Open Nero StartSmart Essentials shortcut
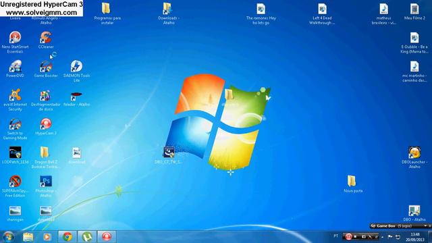Image resolution: width=432 pixels, height=243 pixels. pyautogui.click(x=15, y=42)
